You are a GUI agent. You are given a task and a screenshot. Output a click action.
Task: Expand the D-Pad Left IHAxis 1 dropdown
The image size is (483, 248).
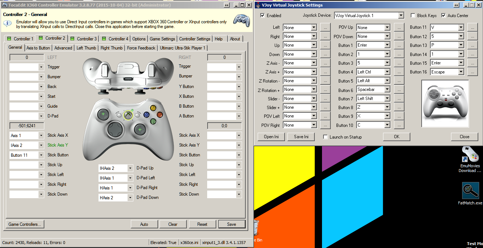130,178
